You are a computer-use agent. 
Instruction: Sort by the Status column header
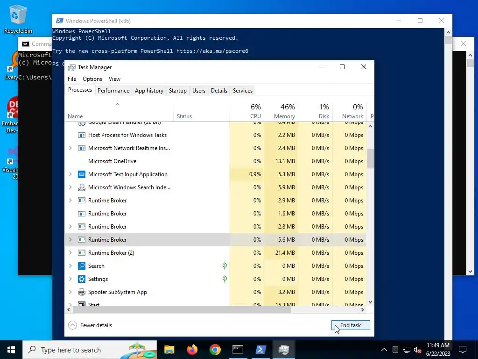(202, 112)
